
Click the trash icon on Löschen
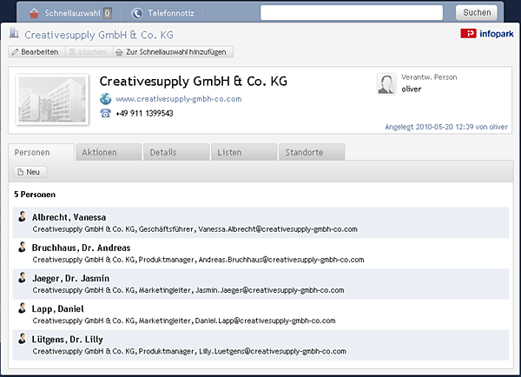pos(72,52)
